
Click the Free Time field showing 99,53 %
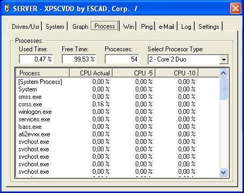tap(79, 59)
